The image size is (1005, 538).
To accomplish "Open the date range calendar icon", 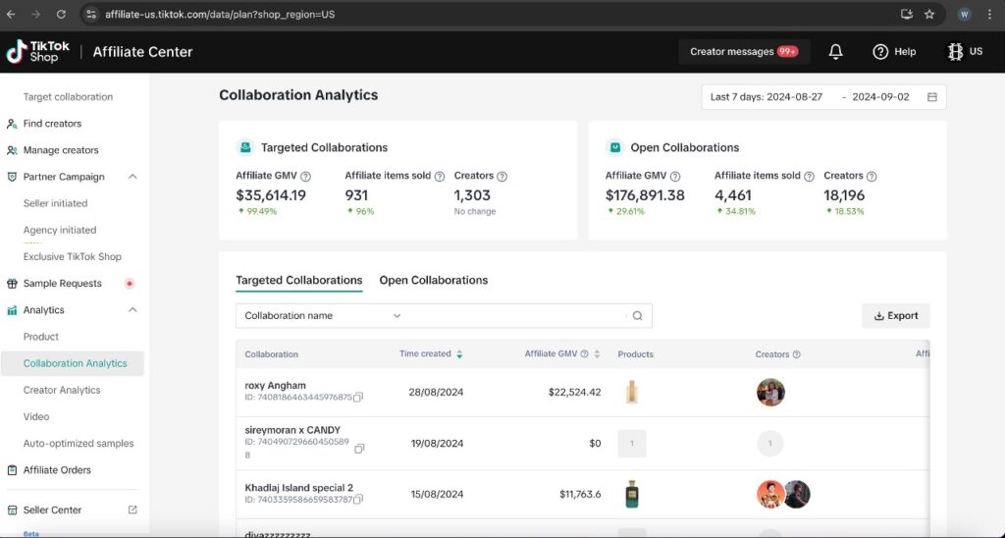I will [932, 97].
